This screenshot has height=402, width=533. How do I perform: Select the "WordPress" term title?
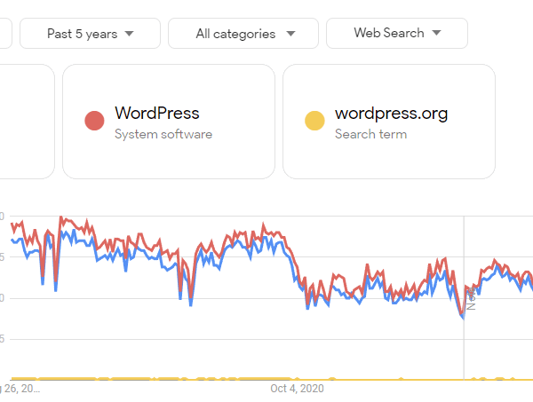[x=157, y=113]
